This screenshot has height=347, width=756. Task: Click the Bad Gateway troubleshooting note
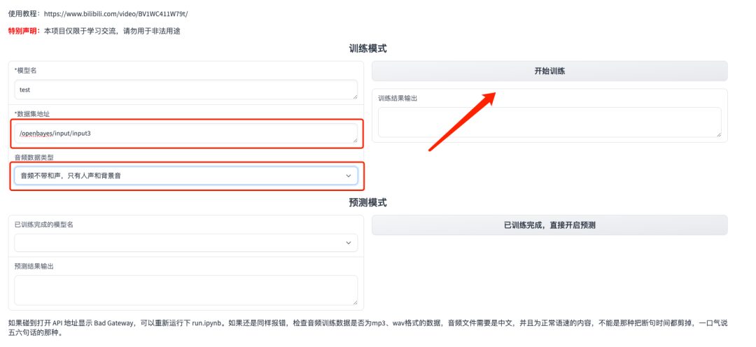tap(368, 327)
